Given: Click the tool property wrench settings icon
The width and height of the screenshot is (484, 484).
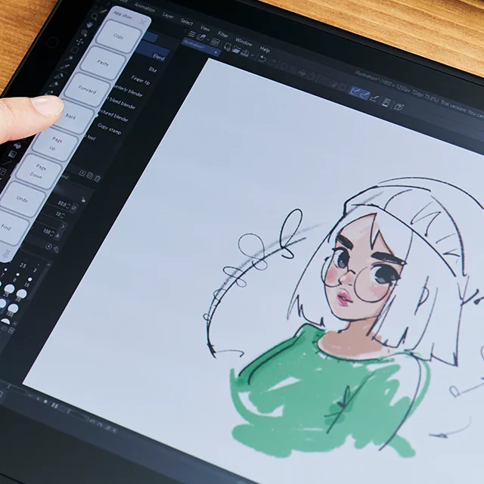Looking at the screenshot, I should point(56,249).
